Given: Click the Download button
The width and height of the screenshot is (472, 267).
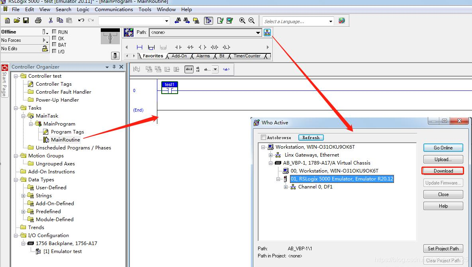Looking at the screenshot, I should coord(443,171).
